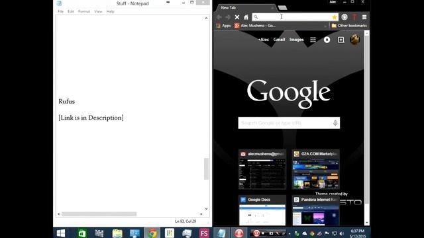Click the 'Ln 93, Col 29' status text
Screen dimensions: 424x238
[185, 221]
